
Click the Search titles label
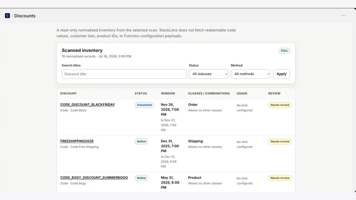click(71, 65)
